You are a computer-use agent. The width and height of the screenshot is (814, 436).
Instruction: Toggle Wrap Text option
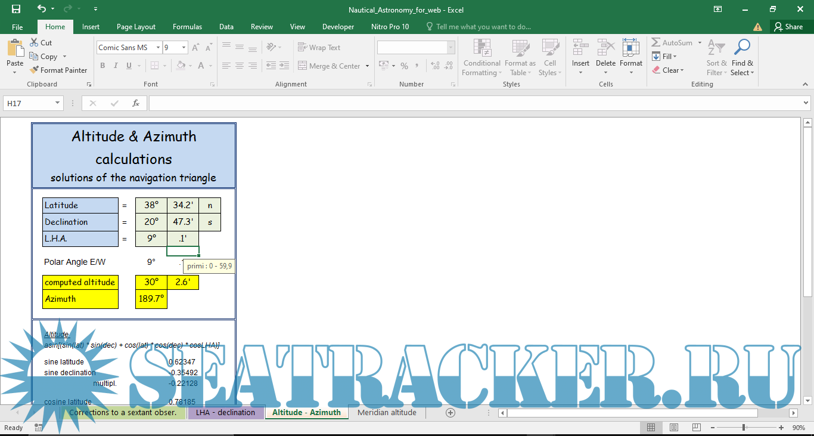coord(319,48)
